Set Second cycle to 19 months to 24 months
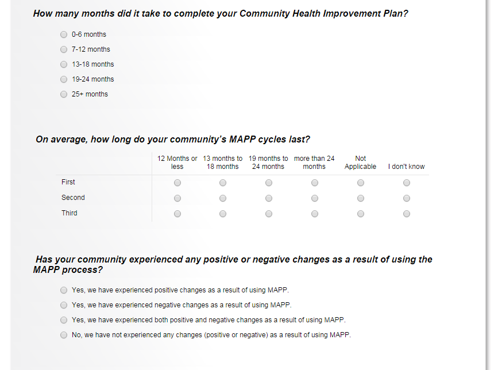 269,198
